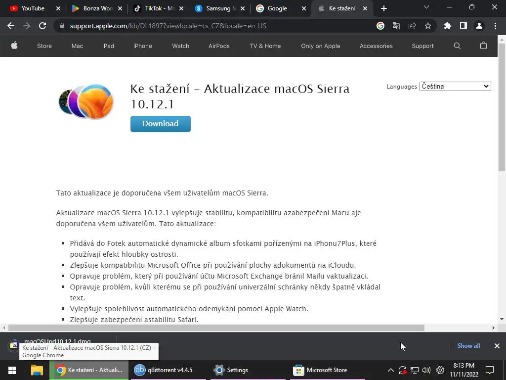Click the blue Download button
Screen dimensions: 506x380
click(x=161, y=124)
